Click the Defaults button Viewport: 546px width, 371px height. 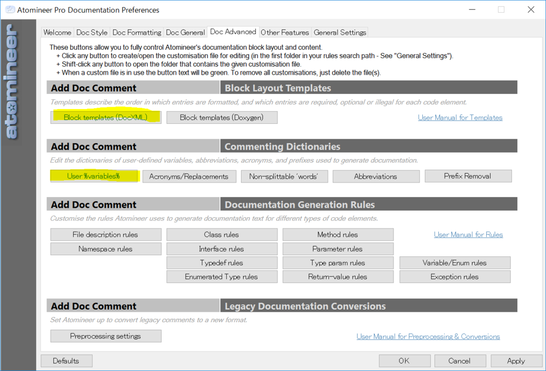(66, 361)
